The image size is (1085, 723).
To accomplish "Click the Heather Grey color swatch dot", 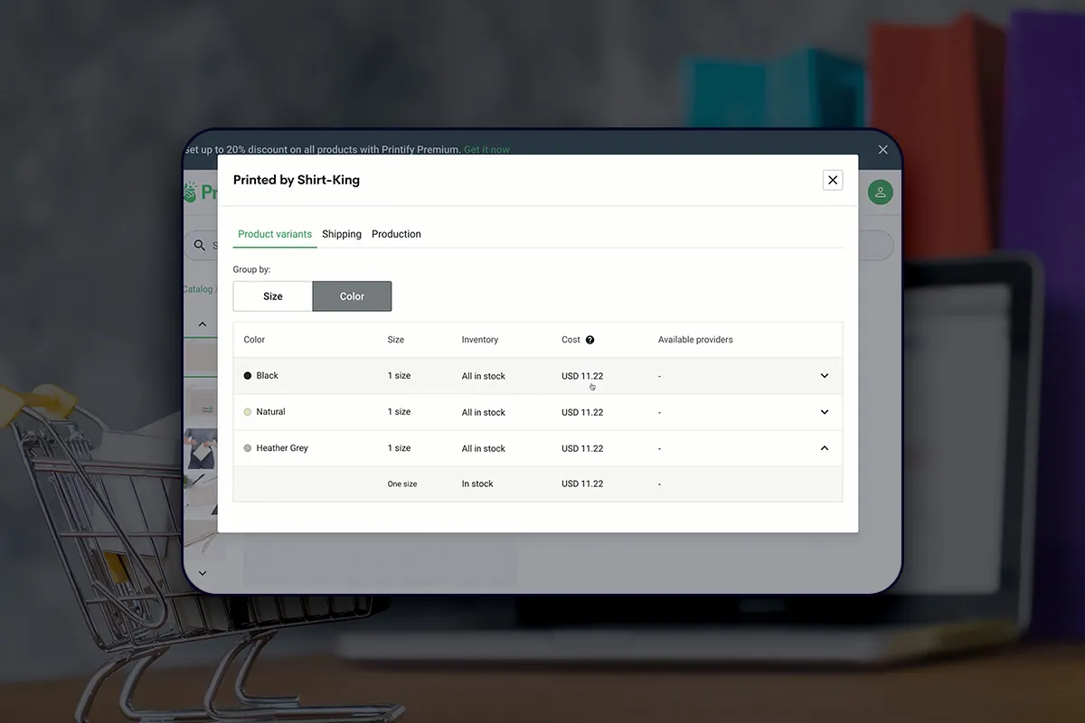I will 248,448.
